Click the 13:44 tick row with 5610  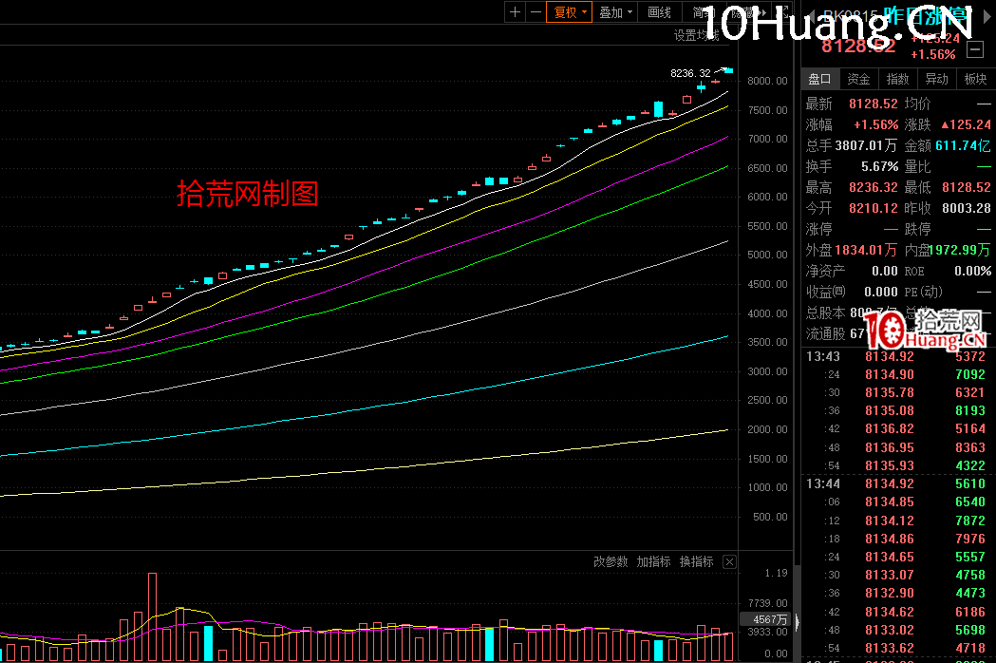tap(895, 483)
